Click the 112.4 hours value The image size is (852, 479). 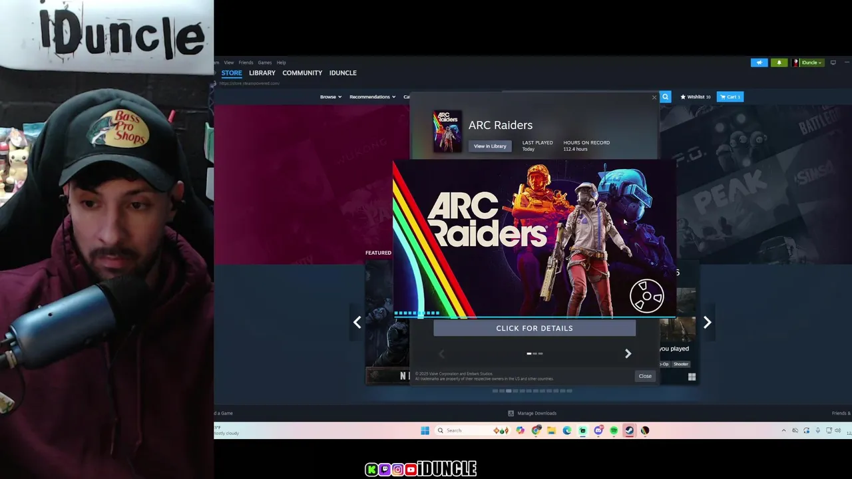pyautogui.click(x=575, y=149)
